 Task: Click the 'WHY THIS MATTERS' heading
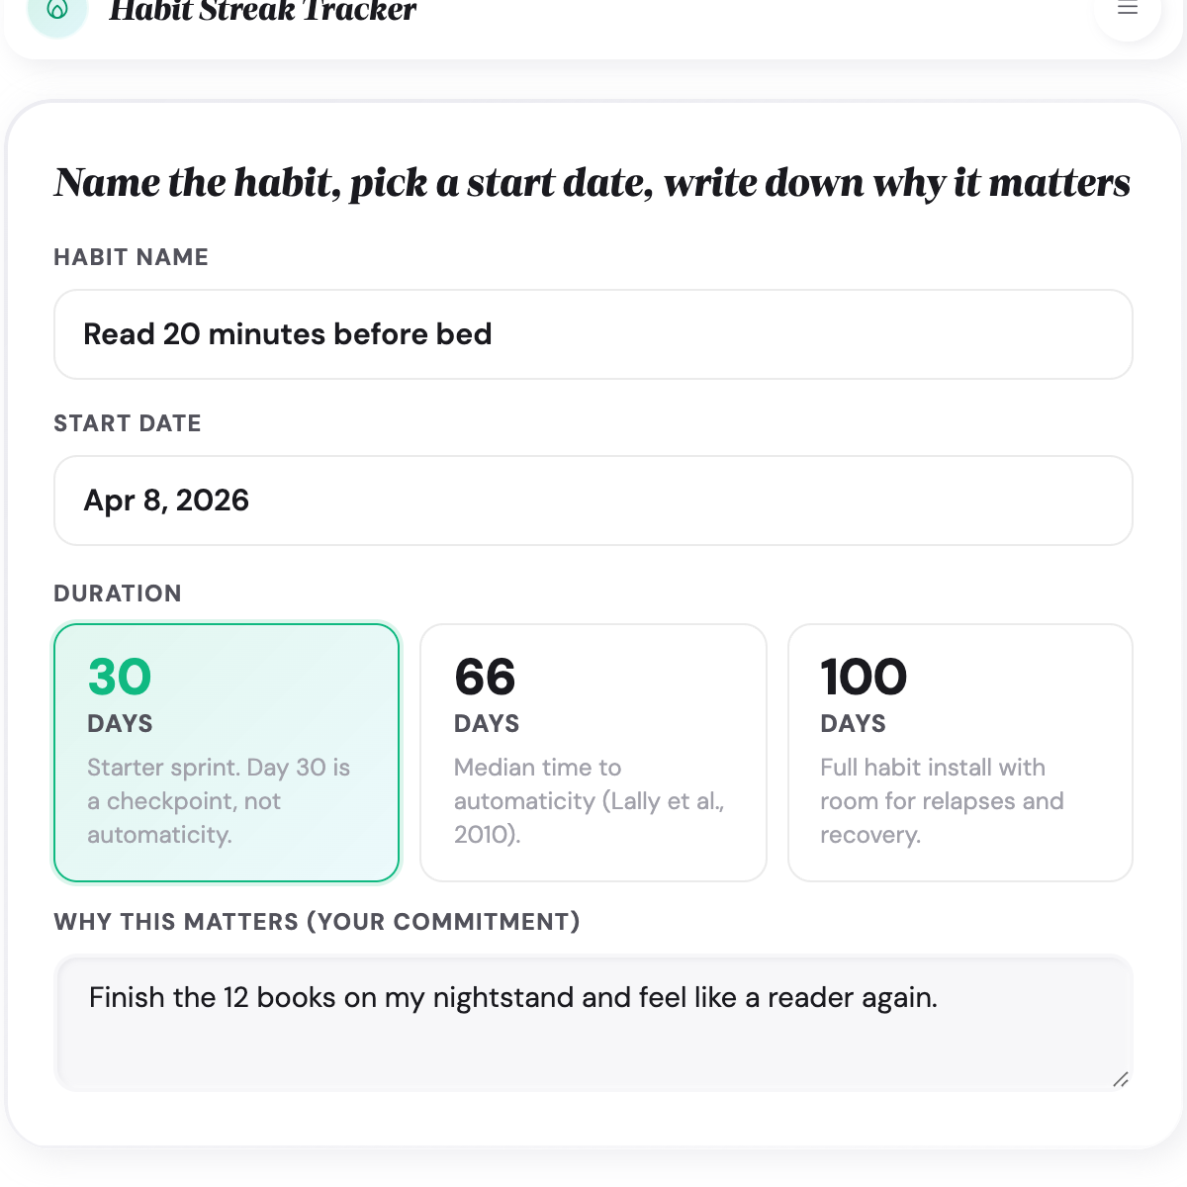[317, 921]
